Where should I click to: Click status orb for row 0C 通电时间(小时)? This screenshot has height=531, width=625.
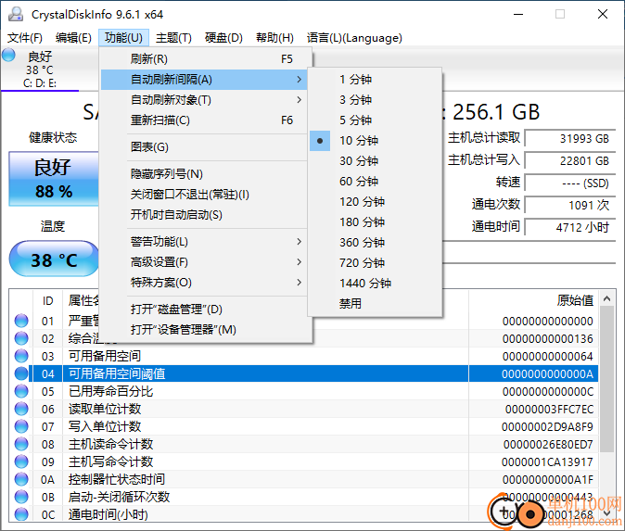click(21, 514)
